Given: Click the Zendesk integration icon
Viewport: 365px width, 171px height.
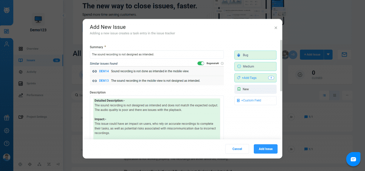Looking at the screenshot, I should (48, 164).
